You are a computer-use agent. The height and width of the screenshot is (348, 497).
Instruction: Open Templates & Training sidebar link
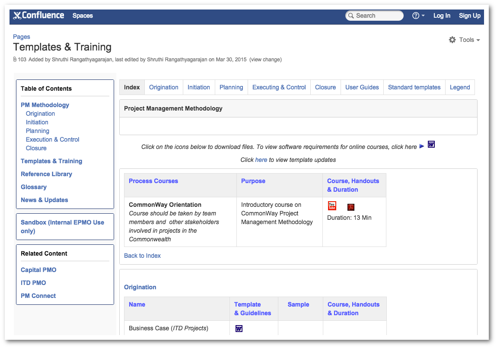[51, 161]
